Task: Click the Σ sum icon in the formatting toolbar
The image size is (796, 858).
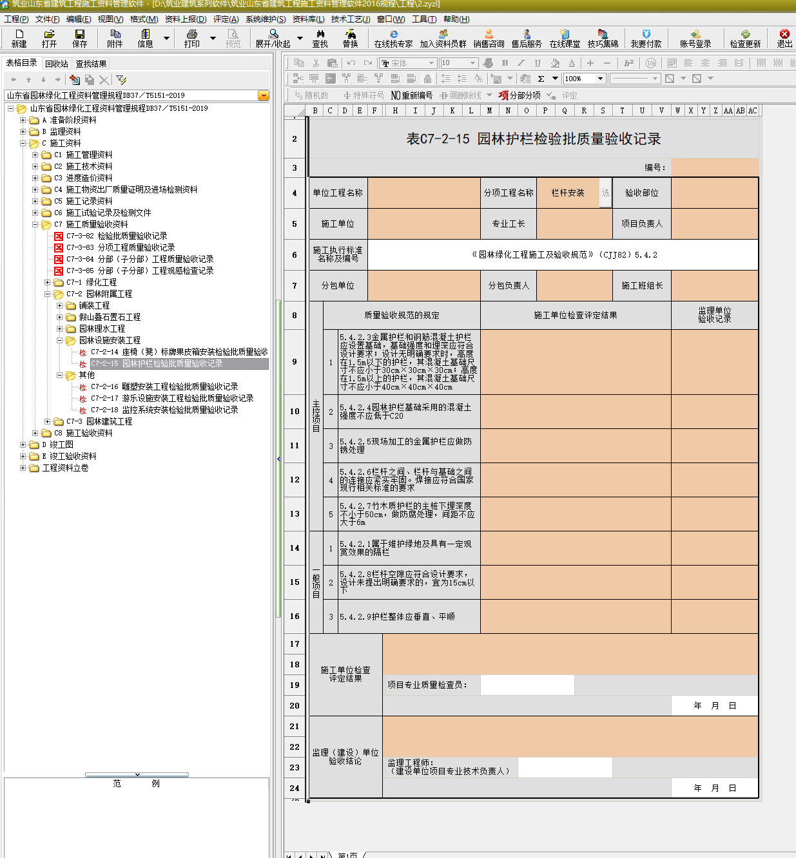Action: [x=541, y=79]
